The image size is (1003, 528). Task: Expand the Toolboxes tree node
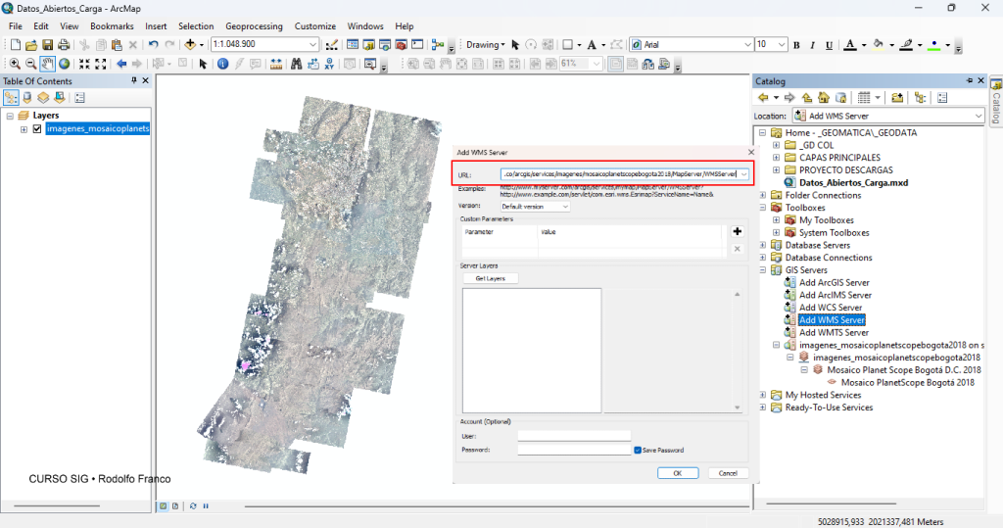pyautogui.click(x=762, y=208)
